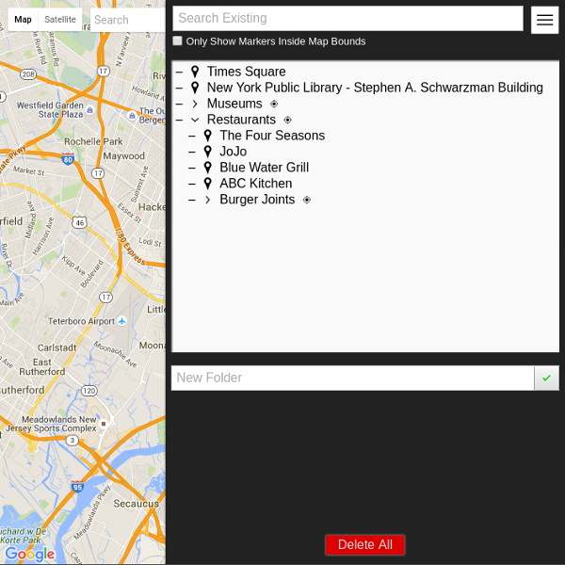Select The Four Seasons entry
565x565 pixels.
(x=272, y=136)
